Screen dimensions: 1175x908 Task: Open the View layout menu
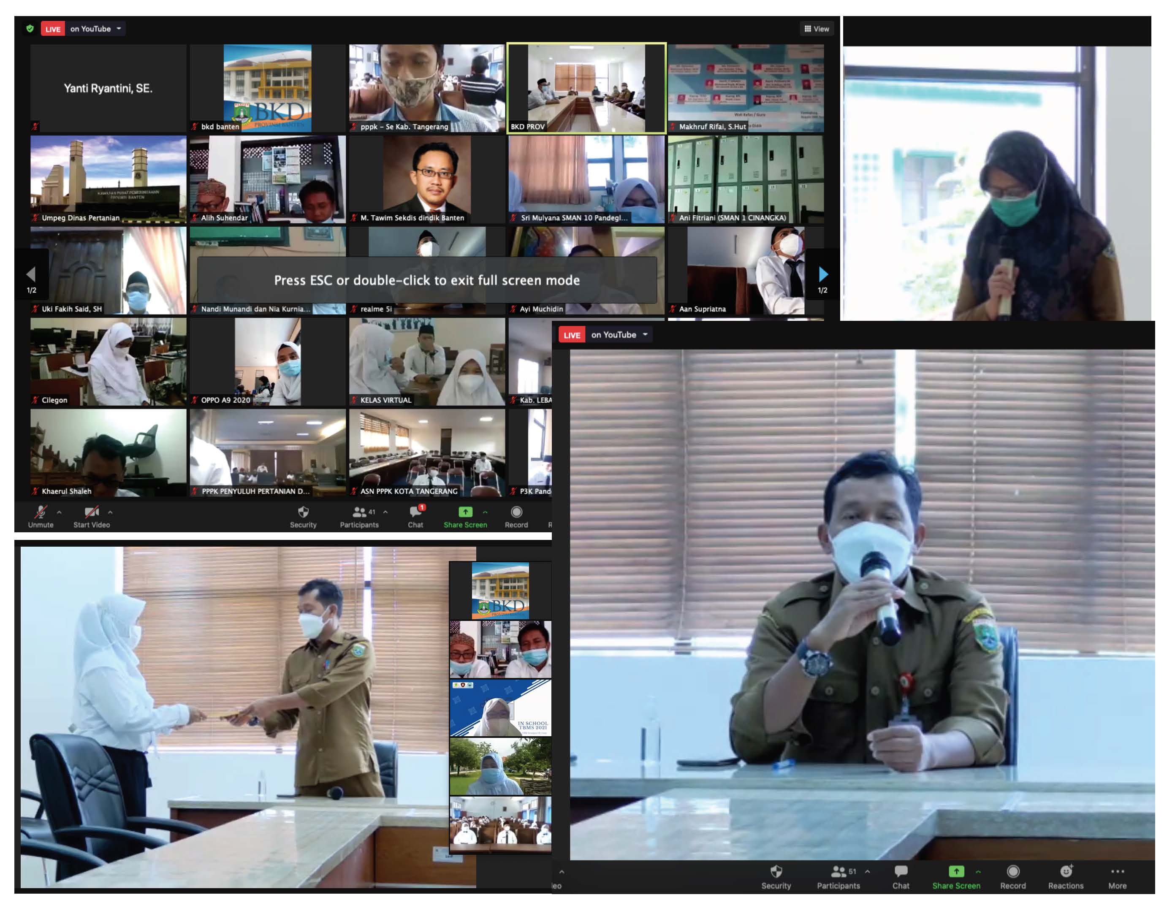(817, 29)
